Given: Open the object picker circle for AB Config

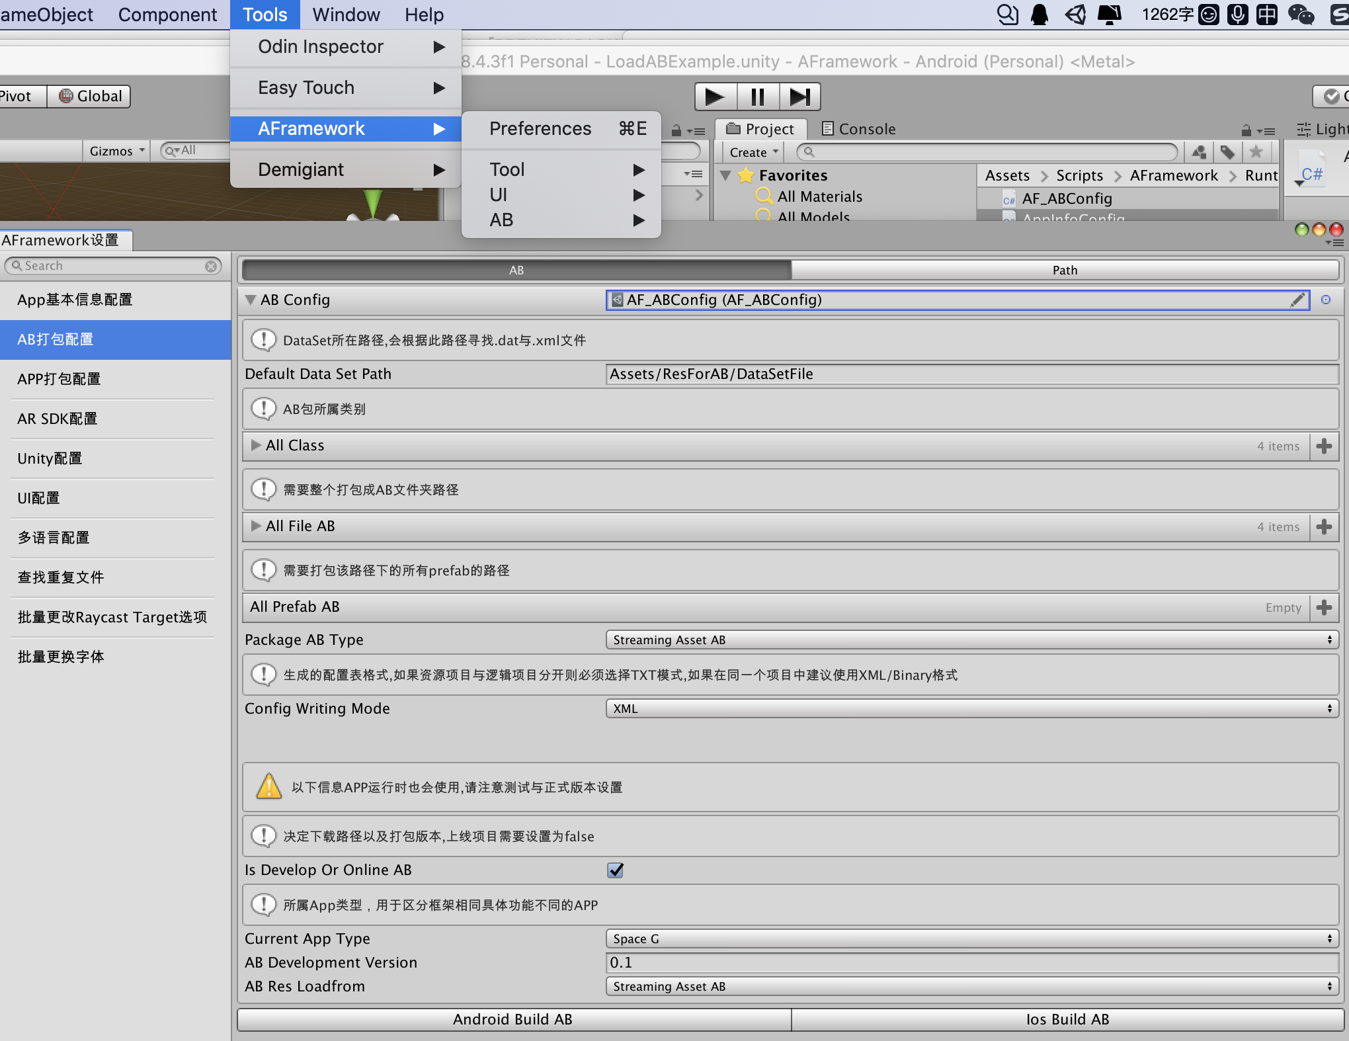Looking at the screenshot, I should pos(1326,300).
